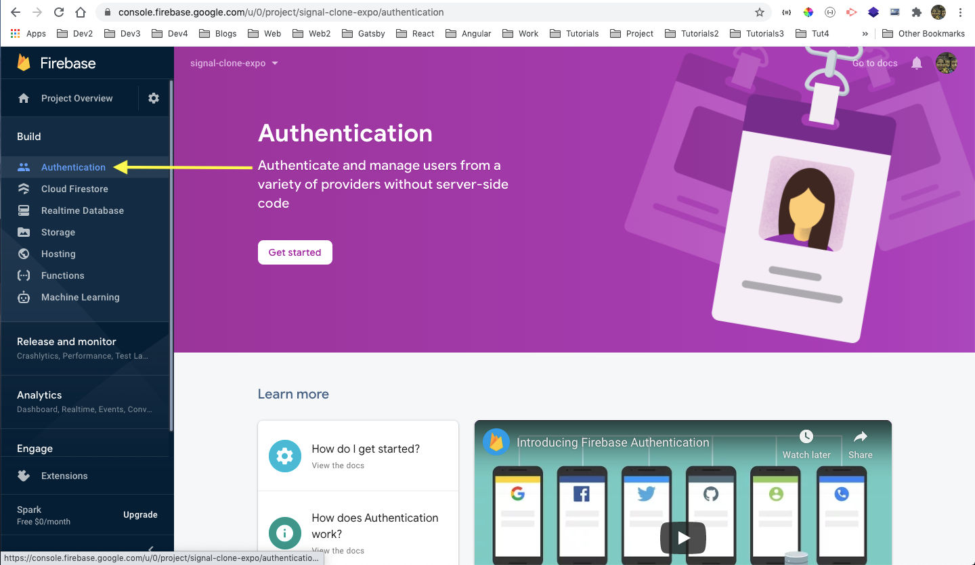
Task: Click the Firebase channel logo on video
Action: point(496,443)
